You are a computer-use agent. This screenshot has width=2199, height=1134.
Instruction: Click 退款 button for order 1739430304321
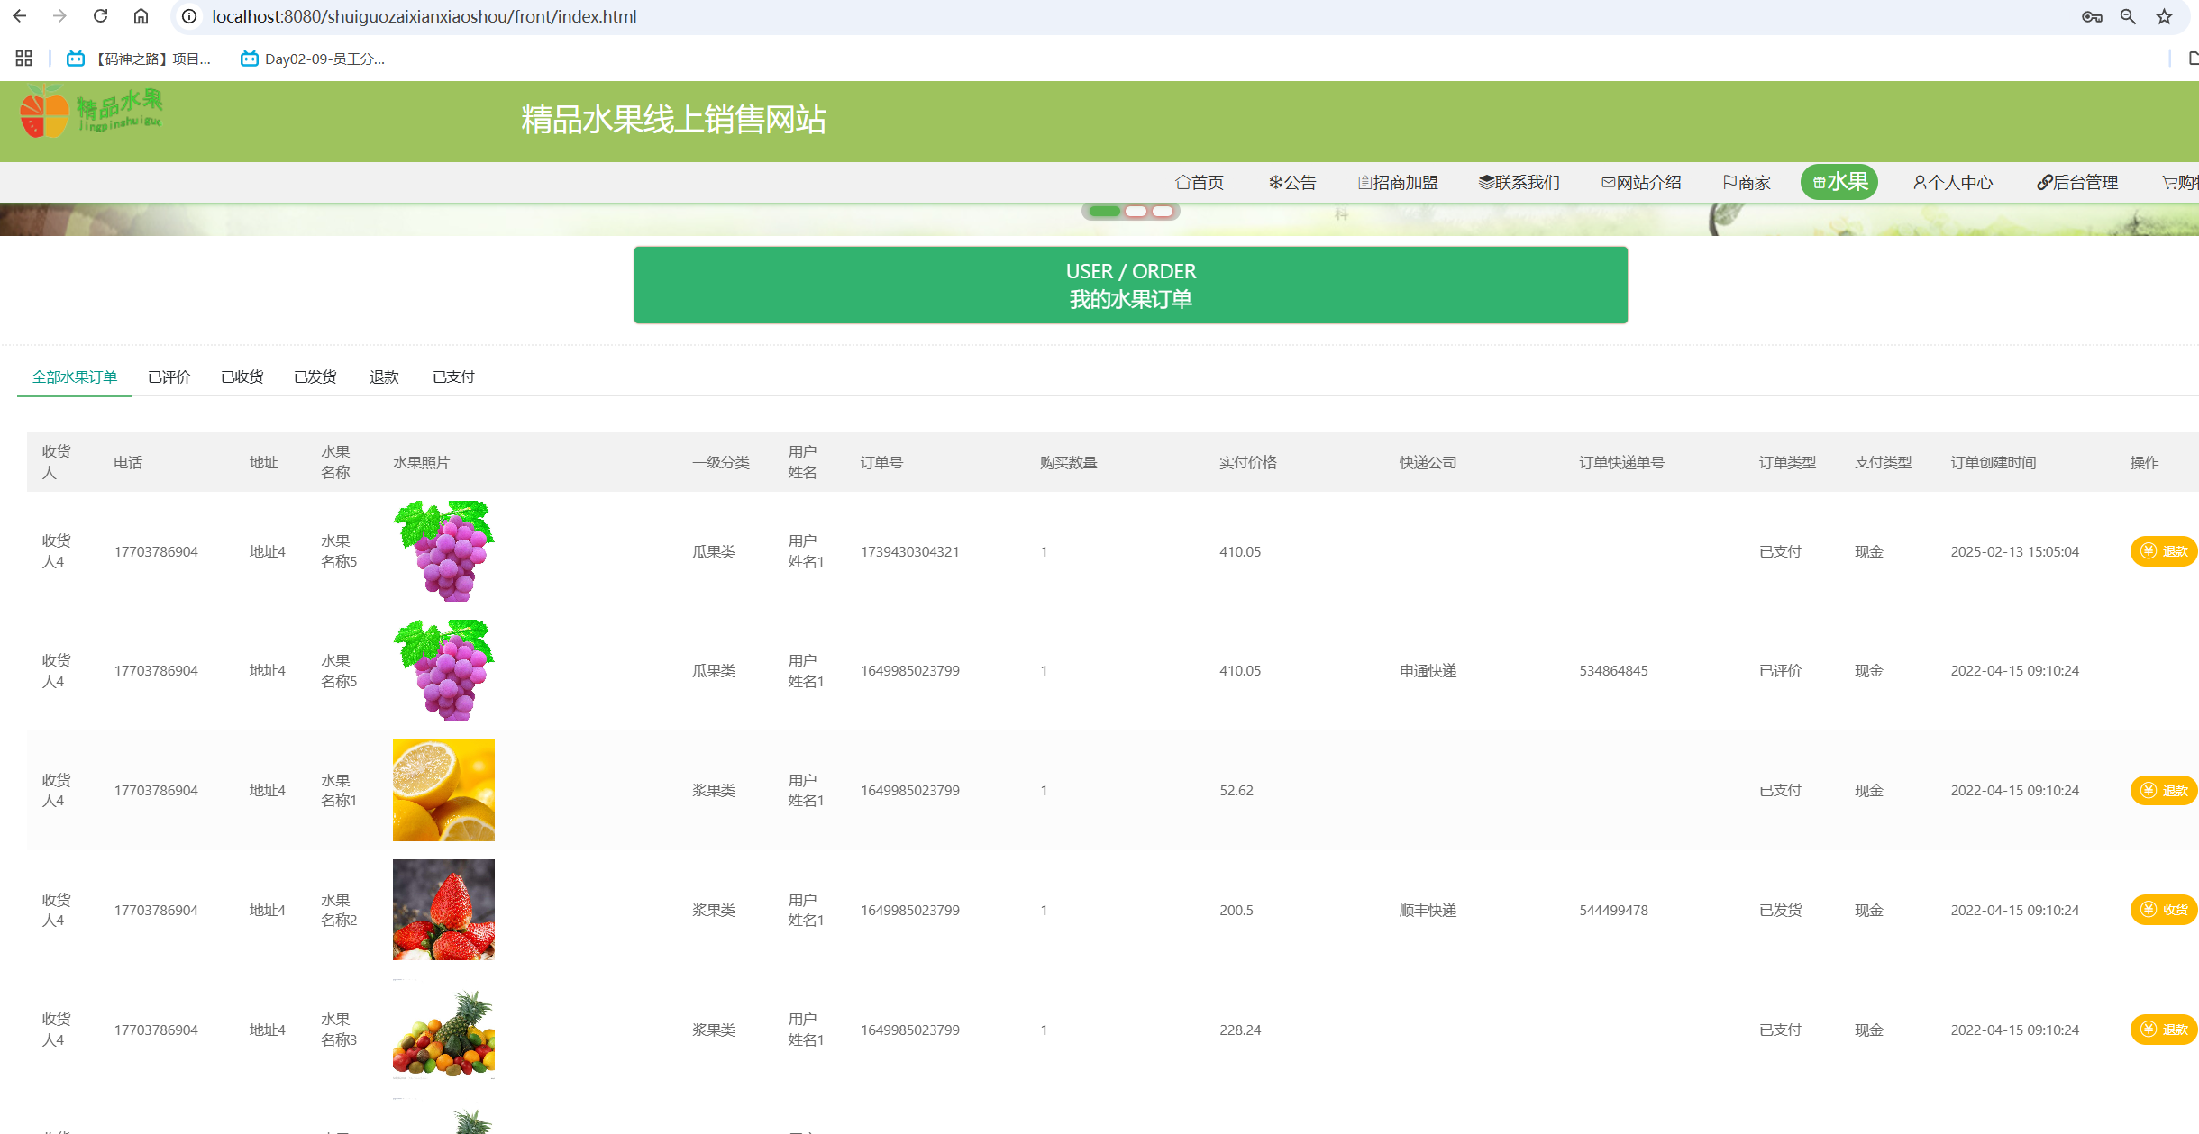point(2164,551)
